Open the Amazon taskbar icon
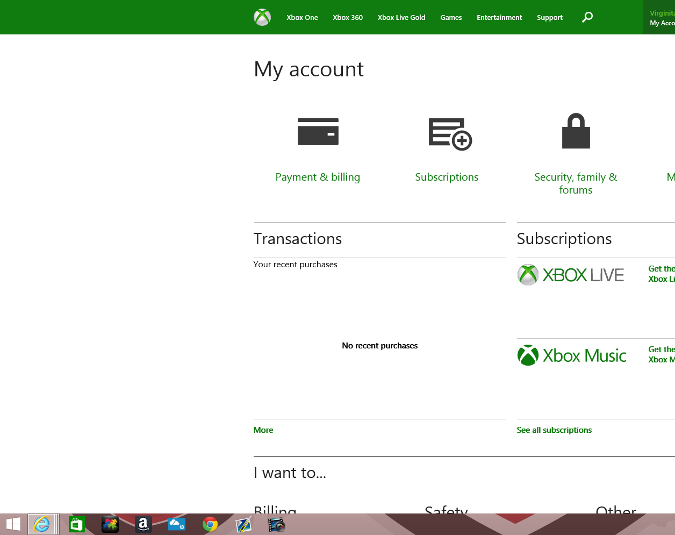The width and height of the screenshot is (675, 535). (143, 524)
